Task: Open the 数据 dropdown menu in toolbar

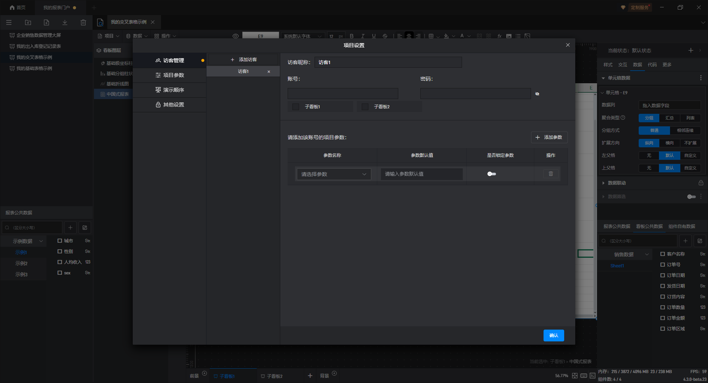Action: pyautogui.click(x=137, y=36)
